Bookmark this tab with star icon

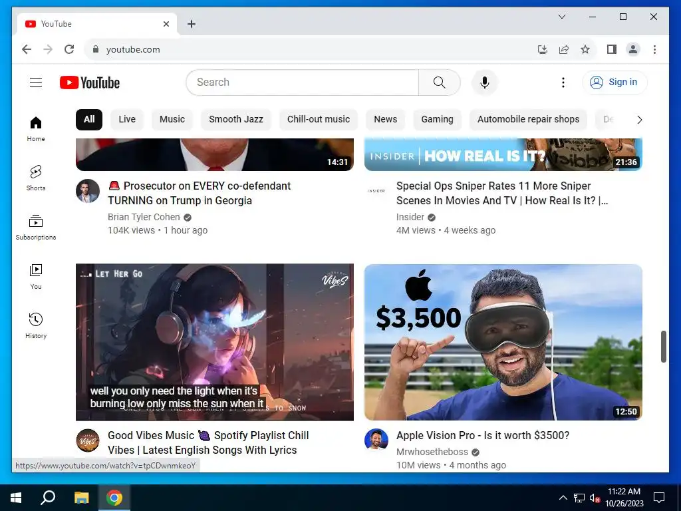585,49
